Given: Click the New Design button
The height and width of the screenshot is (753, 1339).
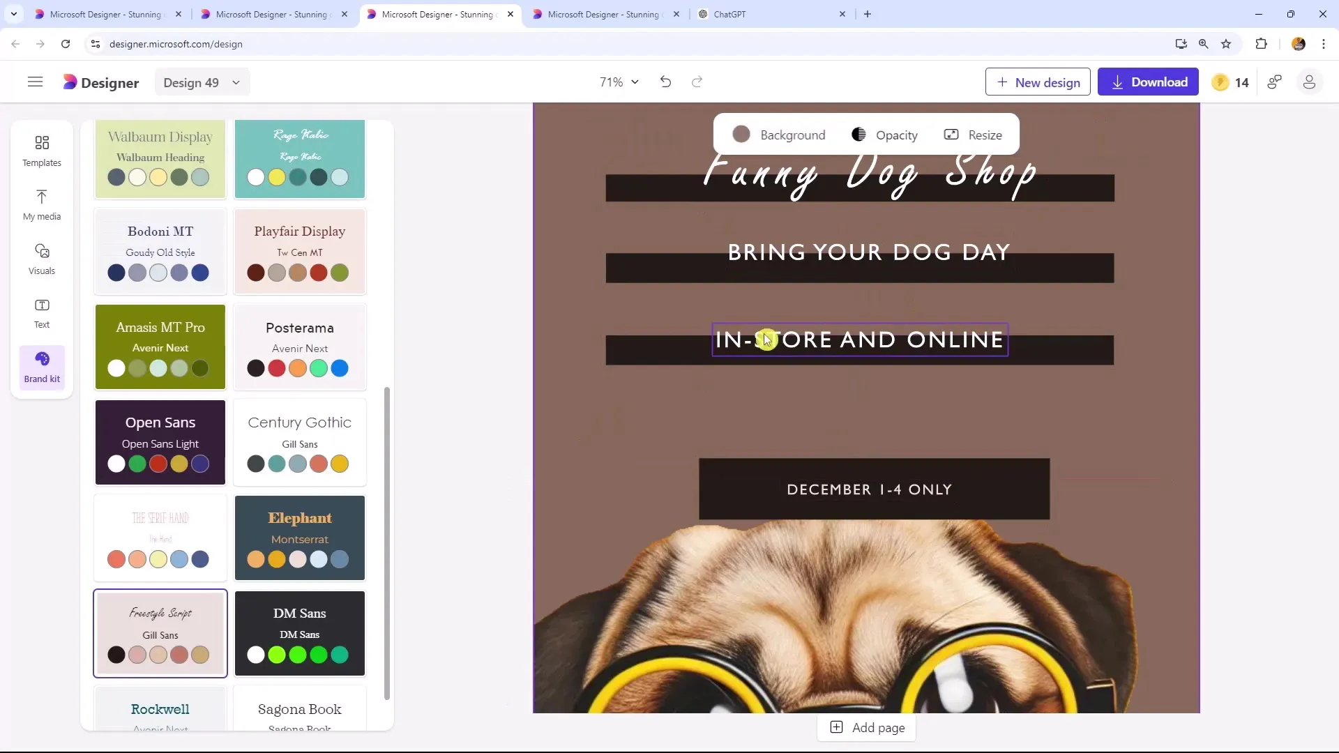Looking at the screenshot, I should click(1038, 82).
